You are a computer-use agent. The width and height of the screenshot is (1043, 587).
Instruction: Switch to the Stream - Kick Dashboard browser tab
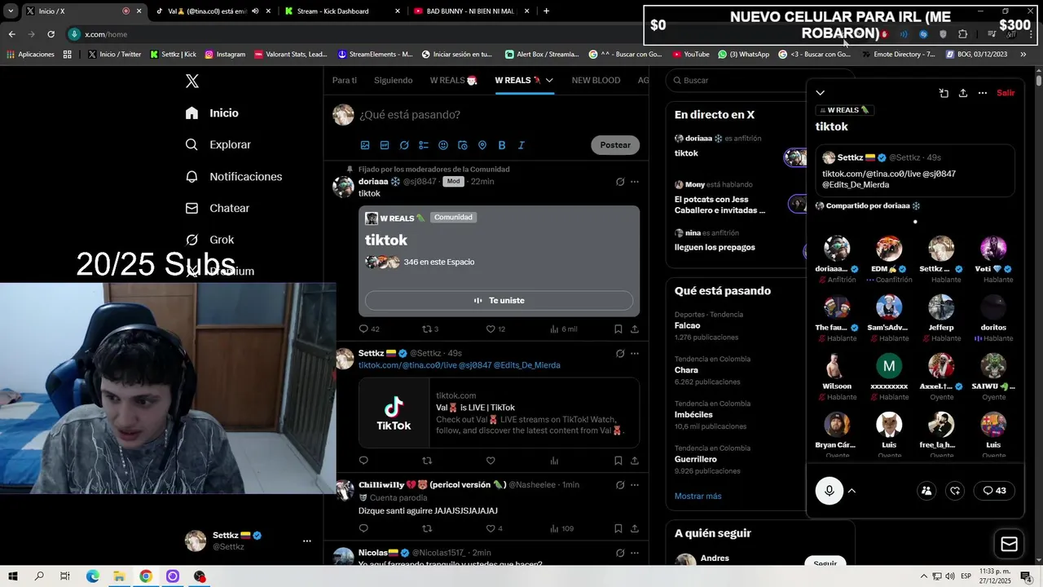(332, 11)
